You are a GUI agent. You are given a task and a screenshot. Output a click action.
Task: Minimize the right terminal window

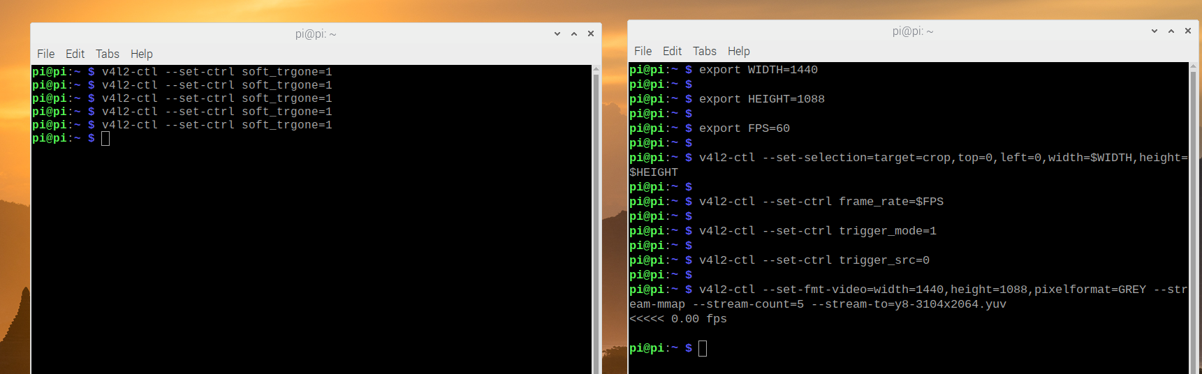(1155, 31)
